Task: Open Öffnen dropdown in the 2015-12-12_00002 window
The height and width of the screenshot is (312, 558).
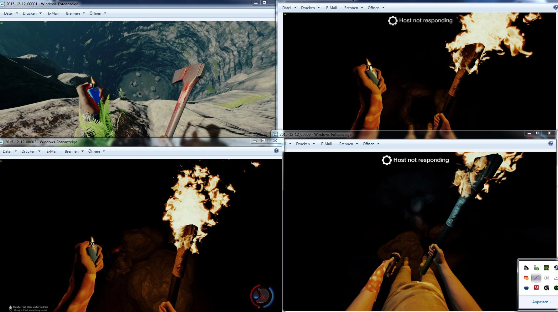Action: click(x=97, y=151)
